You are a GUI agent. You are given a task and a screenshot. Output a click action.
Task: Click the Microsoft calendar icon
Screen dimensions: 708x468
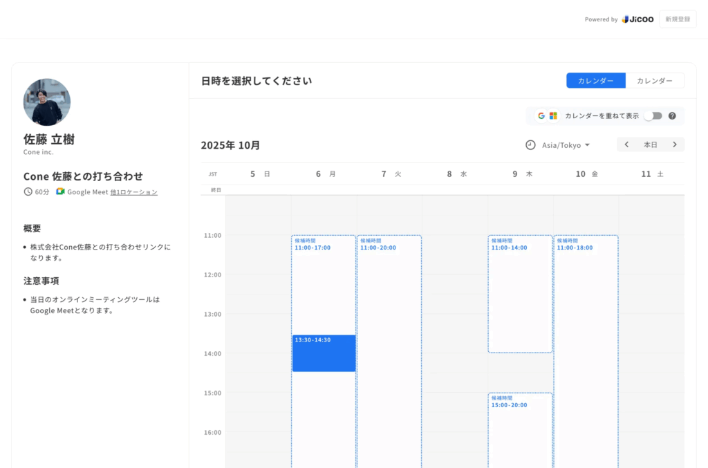click(553, 116)
